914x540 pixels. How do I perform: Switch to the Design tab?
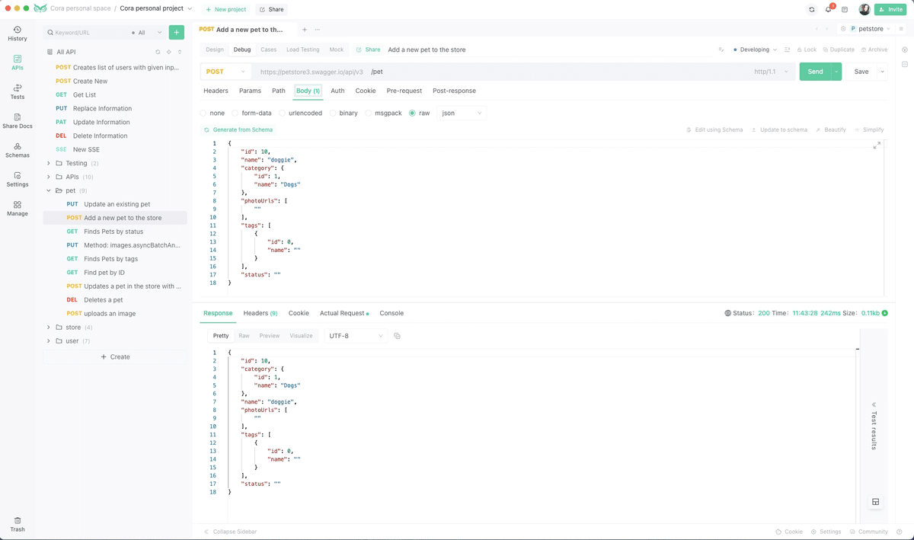tap(214, 49)
